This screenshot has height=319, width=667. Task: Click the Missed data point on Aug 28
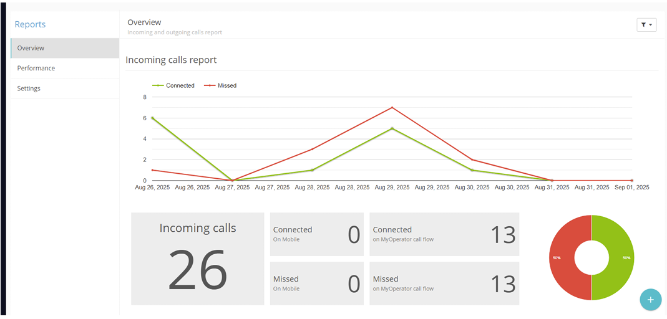coord(312,150)
